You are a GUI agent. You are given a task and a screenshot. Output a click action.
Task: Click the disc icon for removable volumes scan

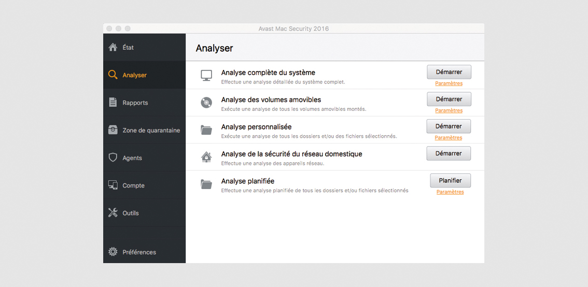coord(206,103)
